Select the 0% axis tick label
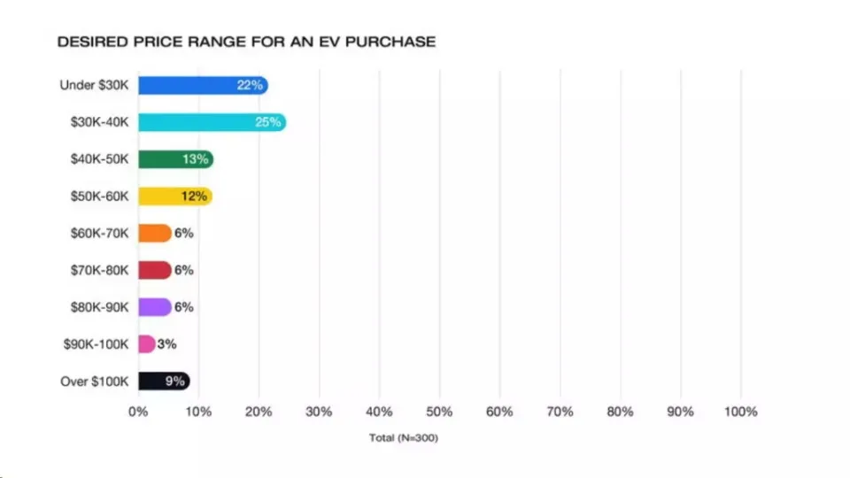850x478 pixels. (137, 412)
